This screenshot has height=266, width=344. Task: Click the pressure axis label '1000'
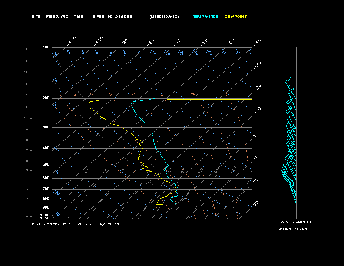tap(45, 215)
